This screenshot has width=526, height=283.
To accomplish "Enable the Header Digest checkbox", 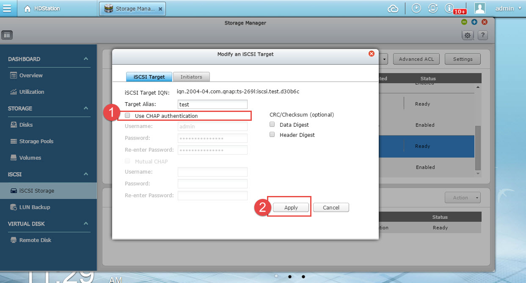I will tap(272, 135).
